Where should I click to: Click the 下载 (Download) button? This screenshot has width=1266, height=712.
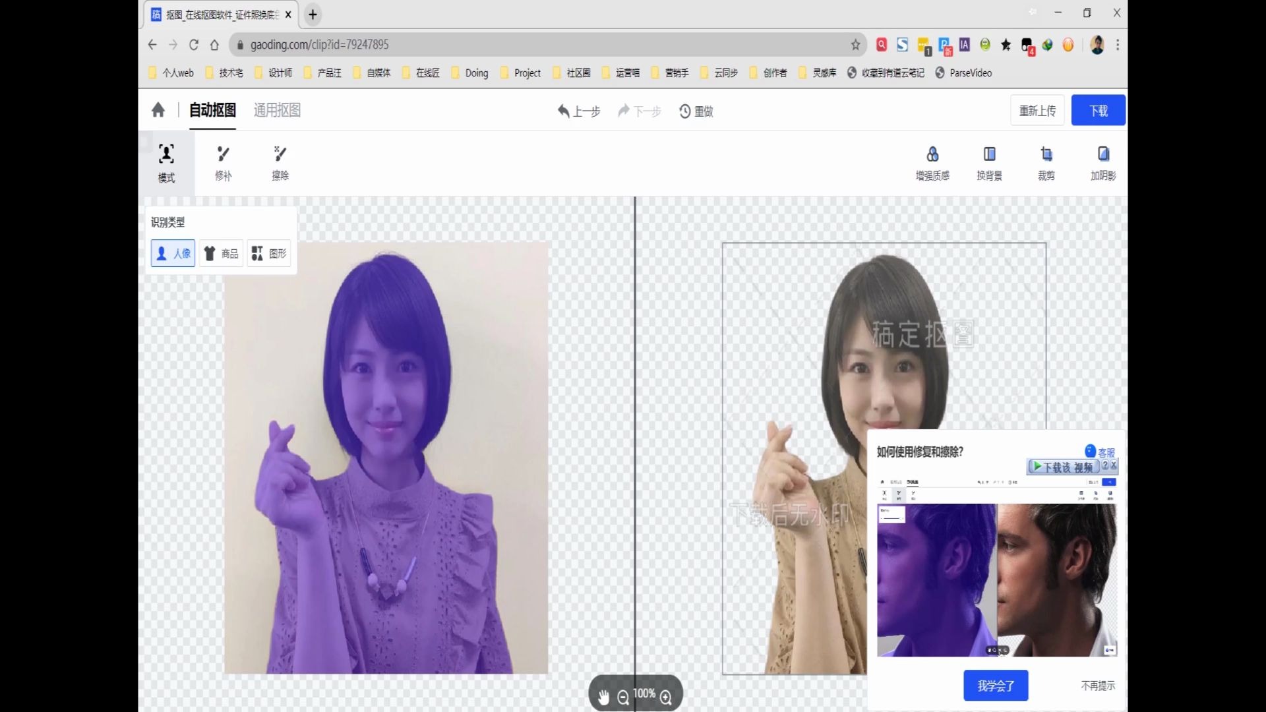(1098, 110)
